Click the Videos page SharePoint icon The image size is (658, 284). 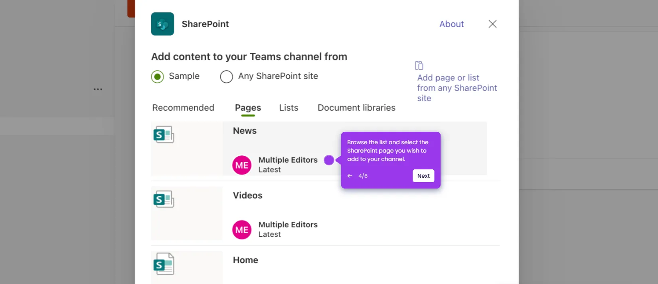pyautogui.click(x=164, y=199)
